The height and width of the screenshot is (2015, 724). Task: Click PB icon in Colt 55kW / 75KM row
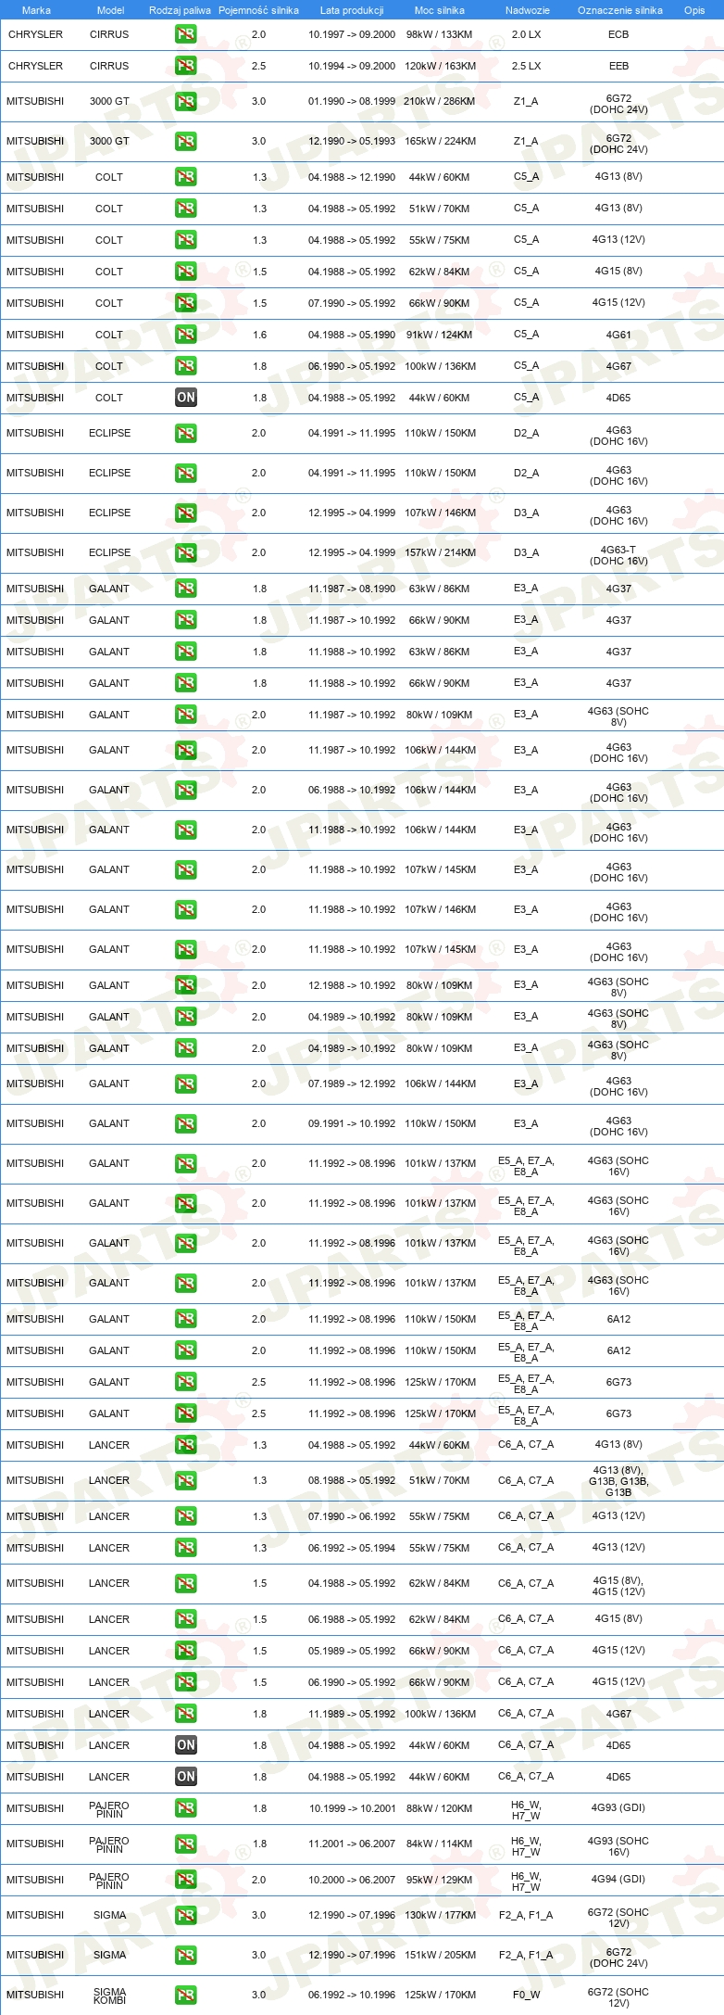pos(185,240)
